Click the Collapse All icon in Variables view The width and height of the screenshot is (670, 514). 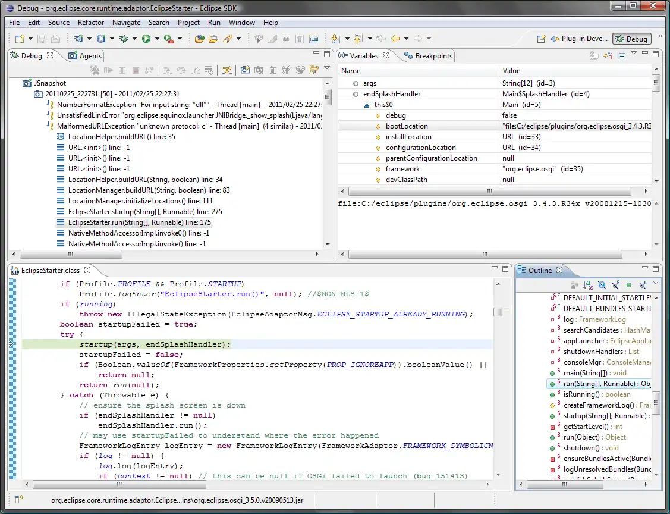tap(622, 55)
